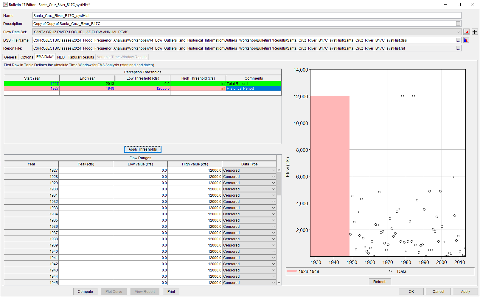Click the Bulletin 17 Editor title bar icon
The width and height of the screenshot is (480, 297).
tap(5, 4)
